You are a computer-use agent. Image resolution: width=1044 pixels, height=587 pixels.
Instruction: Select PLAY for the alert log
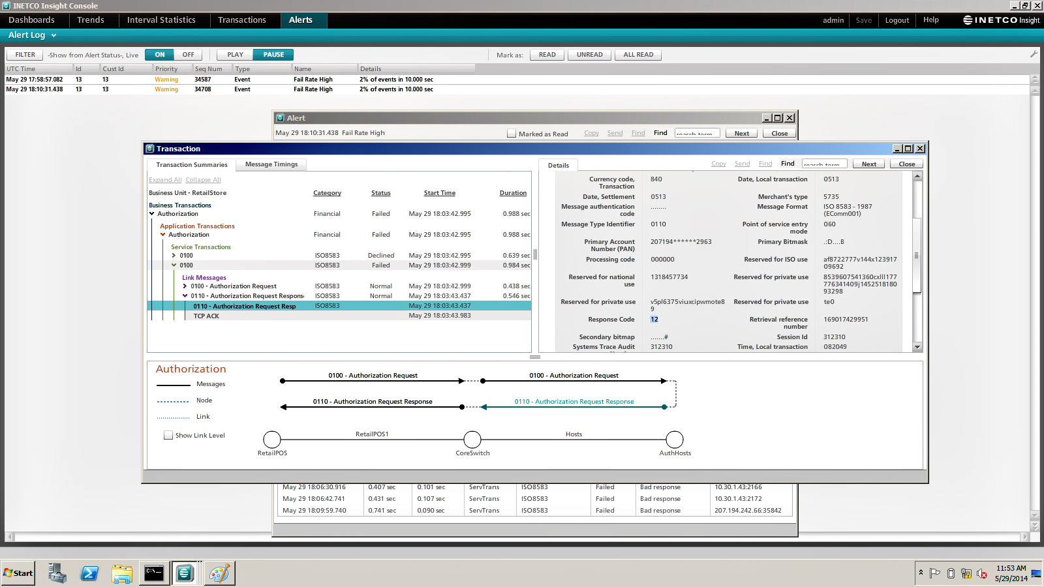coord(235,55)
